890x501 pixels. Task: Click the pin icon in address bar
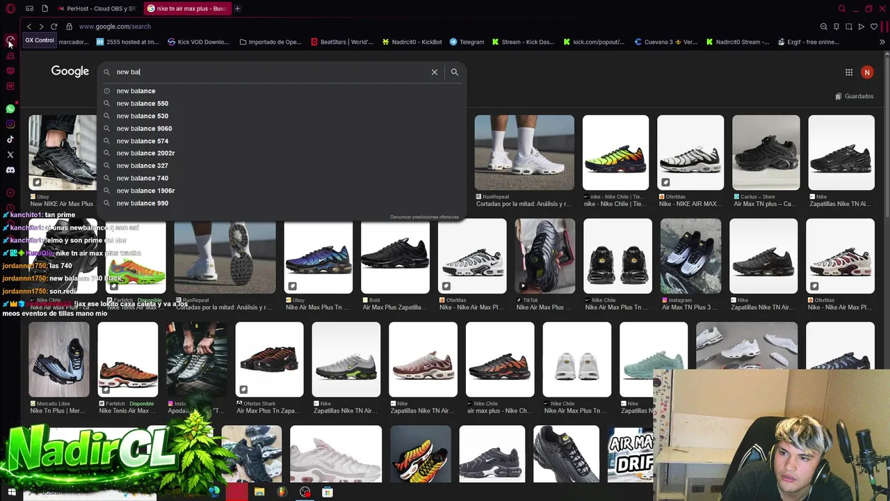click(836, 26)
